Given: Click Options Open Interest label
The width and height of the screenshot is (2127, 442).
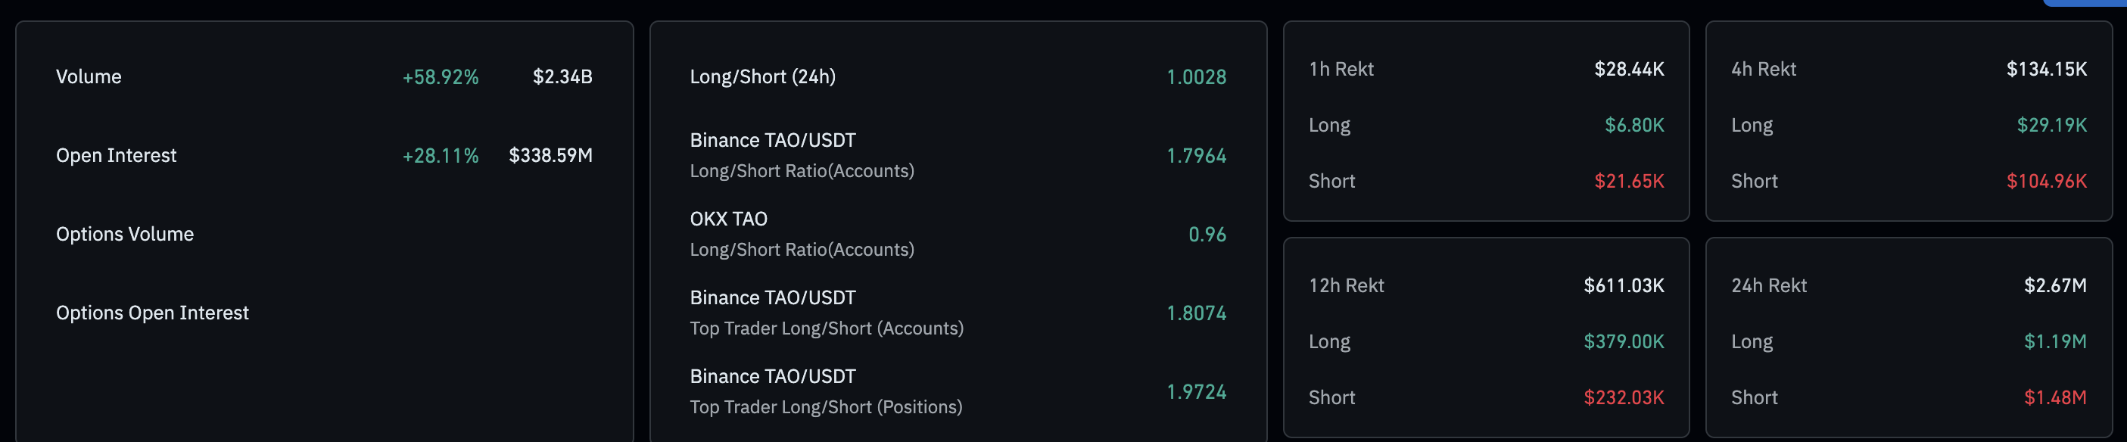Looking at the screenshot, I should click(152, 313).
